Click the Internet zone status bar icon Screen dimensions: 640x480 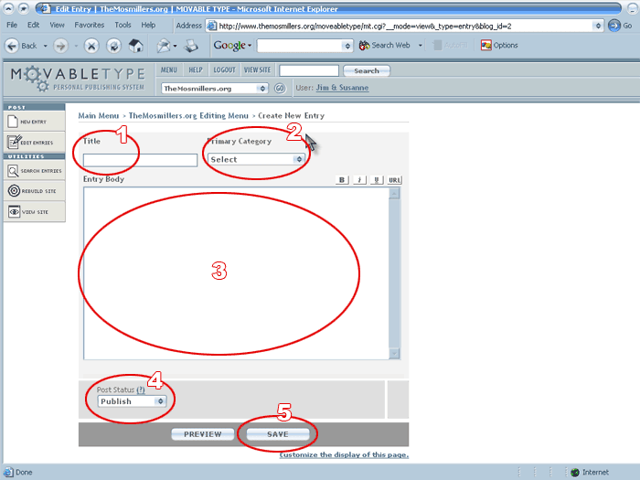[575, 473]
